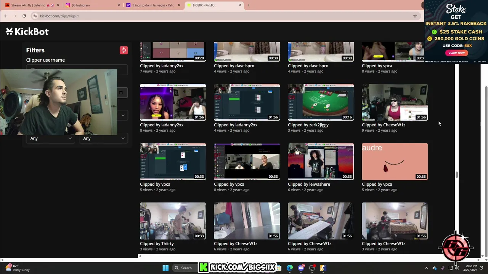Open Discord from the taskbar

pyautogui.click(x=301, y=268)
